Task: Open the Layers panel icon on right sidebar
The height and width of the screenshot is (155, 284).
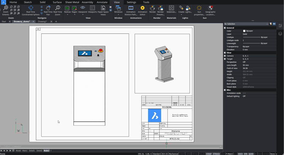Action: coord(280,34)
